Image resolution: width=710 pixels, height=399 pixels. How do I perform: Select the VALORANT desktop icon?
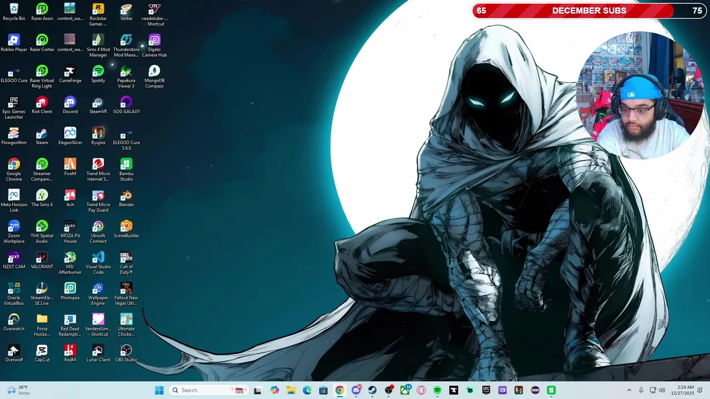[42, 260]
